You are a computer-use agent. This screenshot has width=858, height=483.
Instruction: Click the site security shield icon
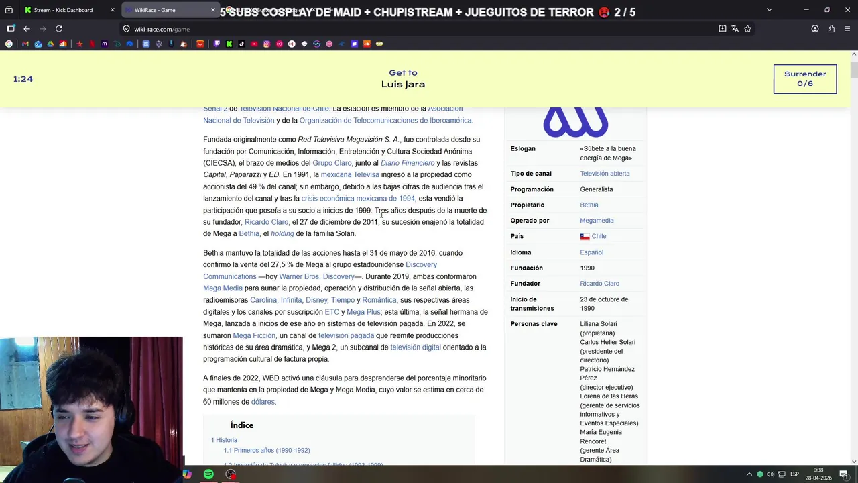point(126,29)
